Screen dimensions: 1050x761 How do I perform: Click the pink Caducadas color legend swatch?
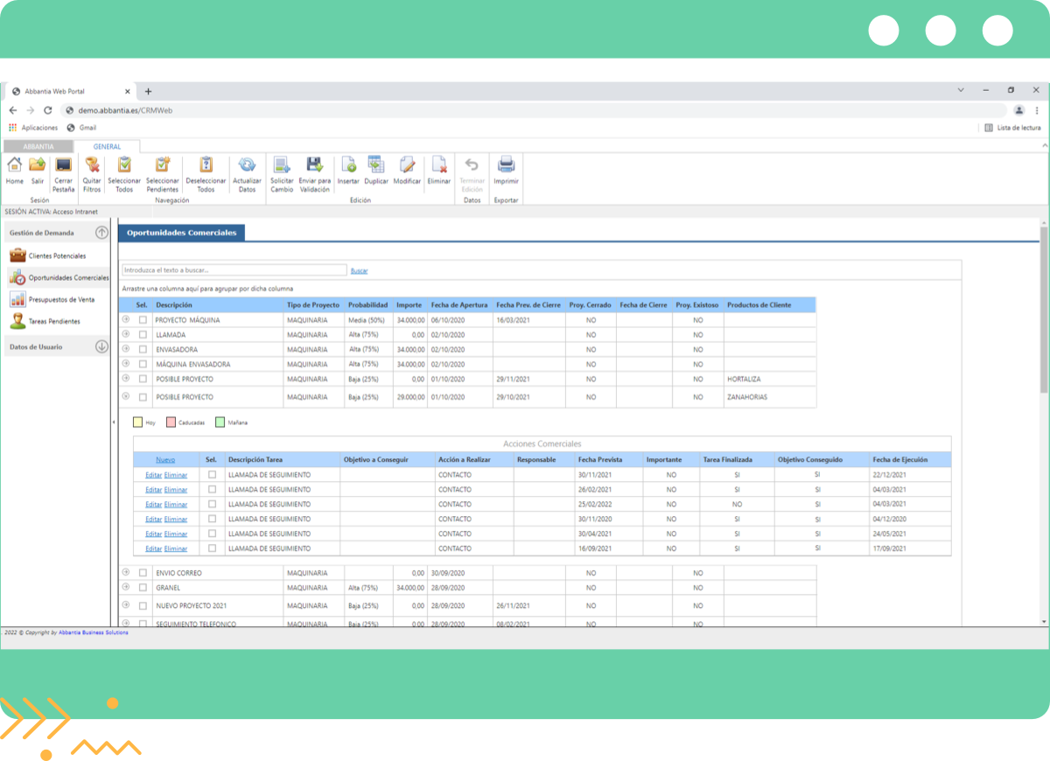pos(171,422)
